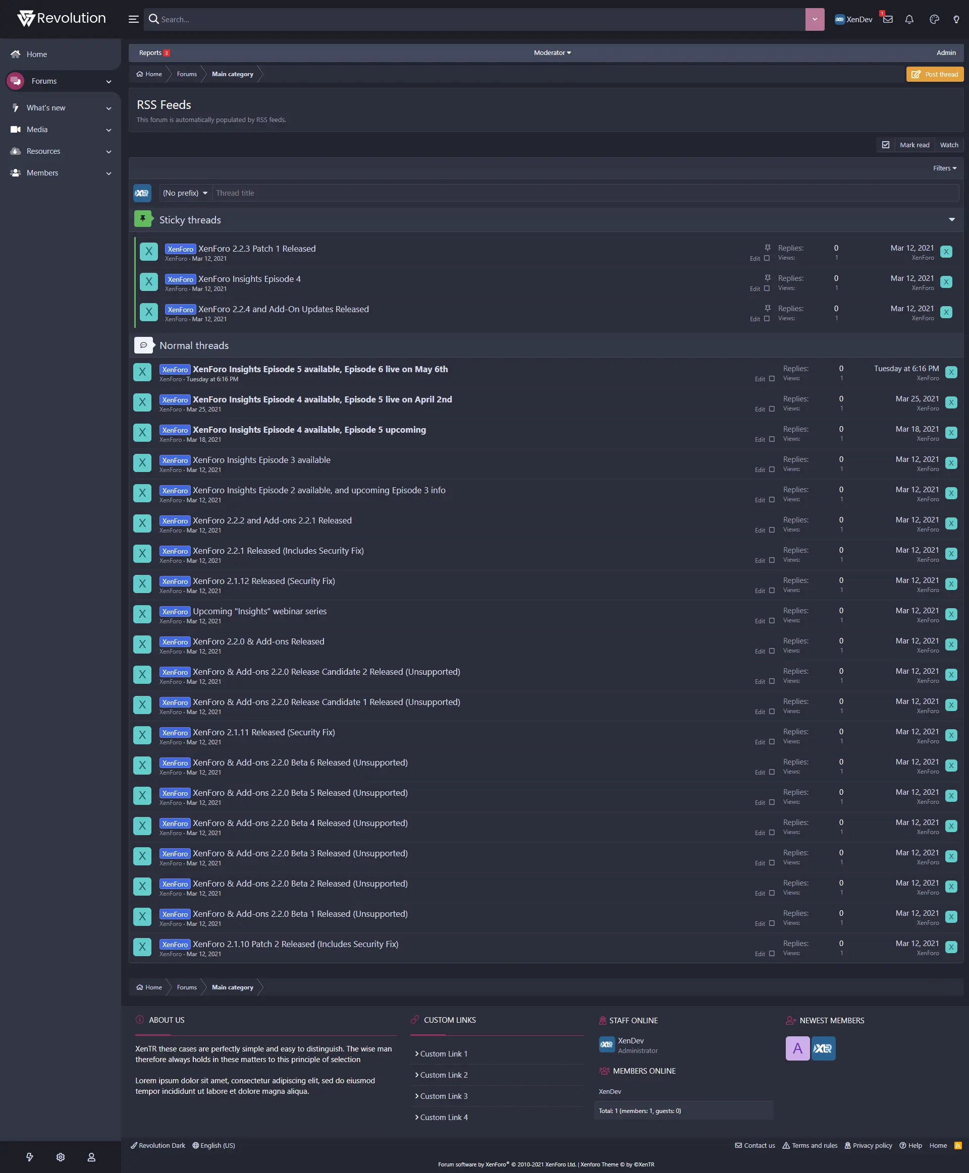Screen dimensions: 969x1173
Task: Click the Home house icon in sidebar
Action: 16,54
